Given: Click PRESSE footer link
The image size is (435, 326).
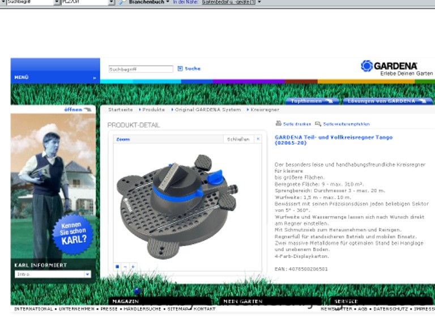Looking at the screenshot, I should pyautogui.click(x=109, y=309).
